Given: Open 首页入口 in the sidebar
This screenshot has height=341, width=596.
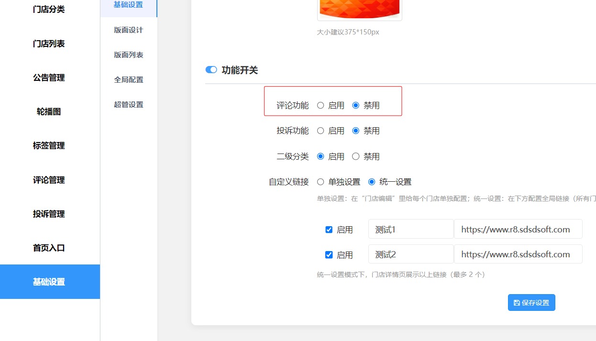Looking at the screenshot, I should point(49,248).
